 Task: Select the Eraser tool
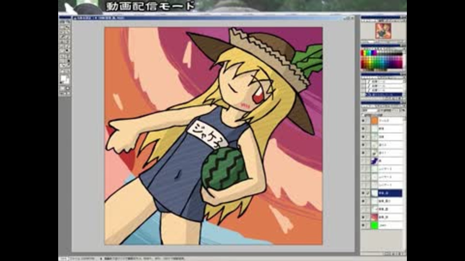click(x=62, y=46)
